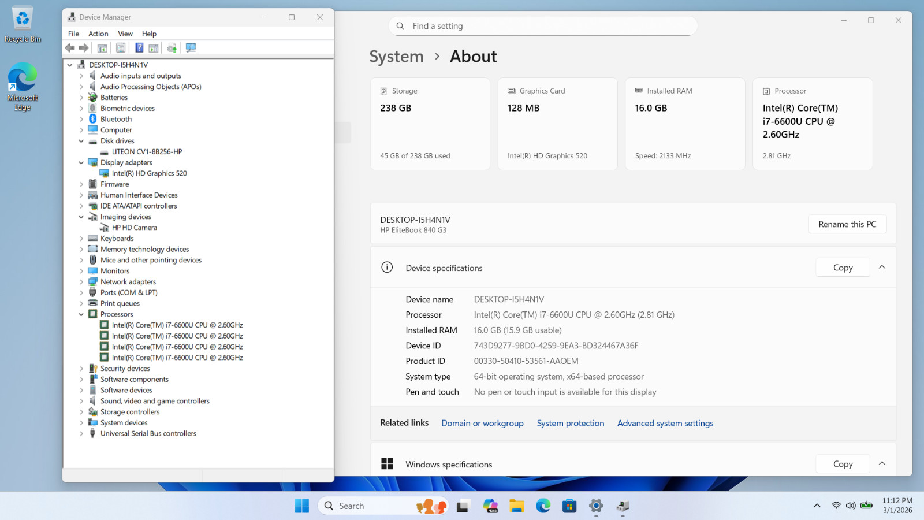
Task: Copy the Device specifications
Action: coord(843,268)
